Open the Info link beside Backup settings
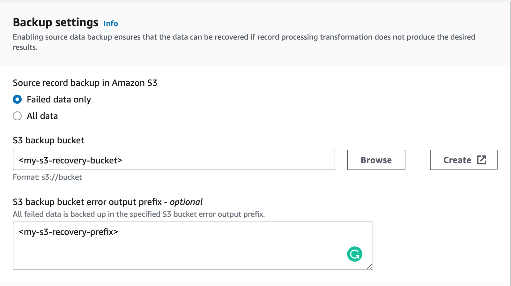511x286 pixels. pos(111,24)
